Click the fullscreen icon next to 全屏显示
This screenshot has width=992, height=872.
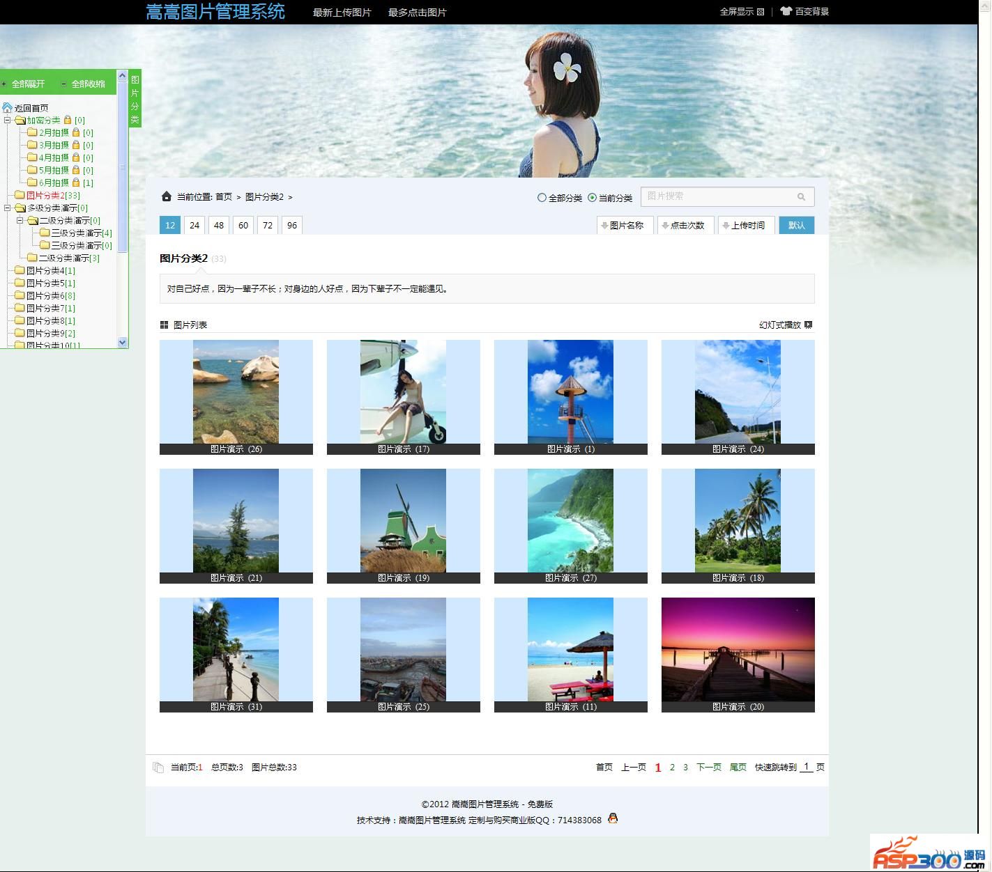[761, 12]
